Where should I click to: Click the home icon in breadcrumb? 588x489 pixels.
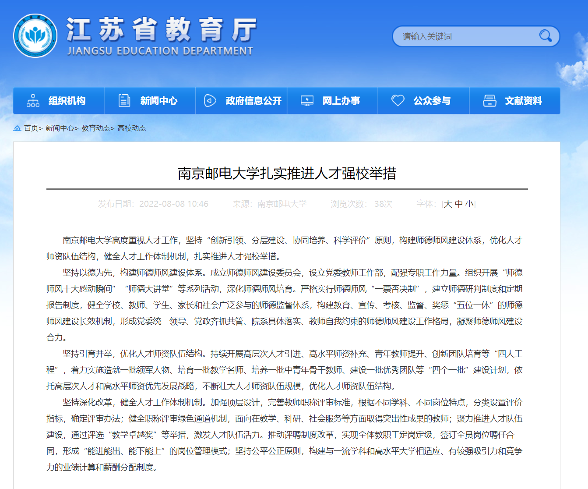pos(18,128)
